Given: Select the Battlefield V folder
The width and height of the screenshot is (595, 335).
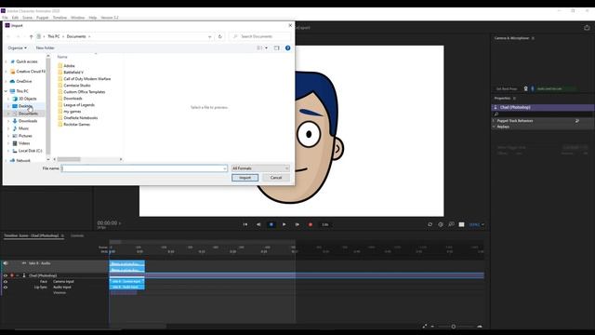Looking at the screenshot, I should 73,73.
